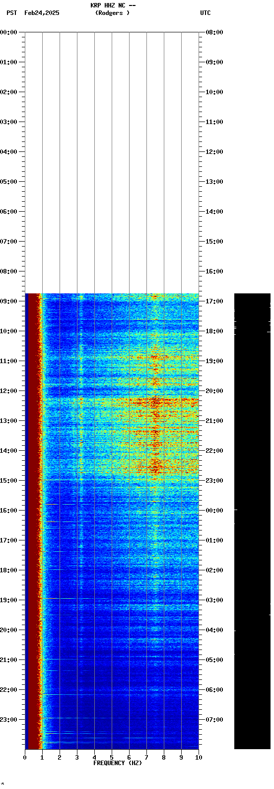Click the PST '00:00' time label
This screenshot has height=789, width=274.
pyautogui.click(x=8, y=32)
